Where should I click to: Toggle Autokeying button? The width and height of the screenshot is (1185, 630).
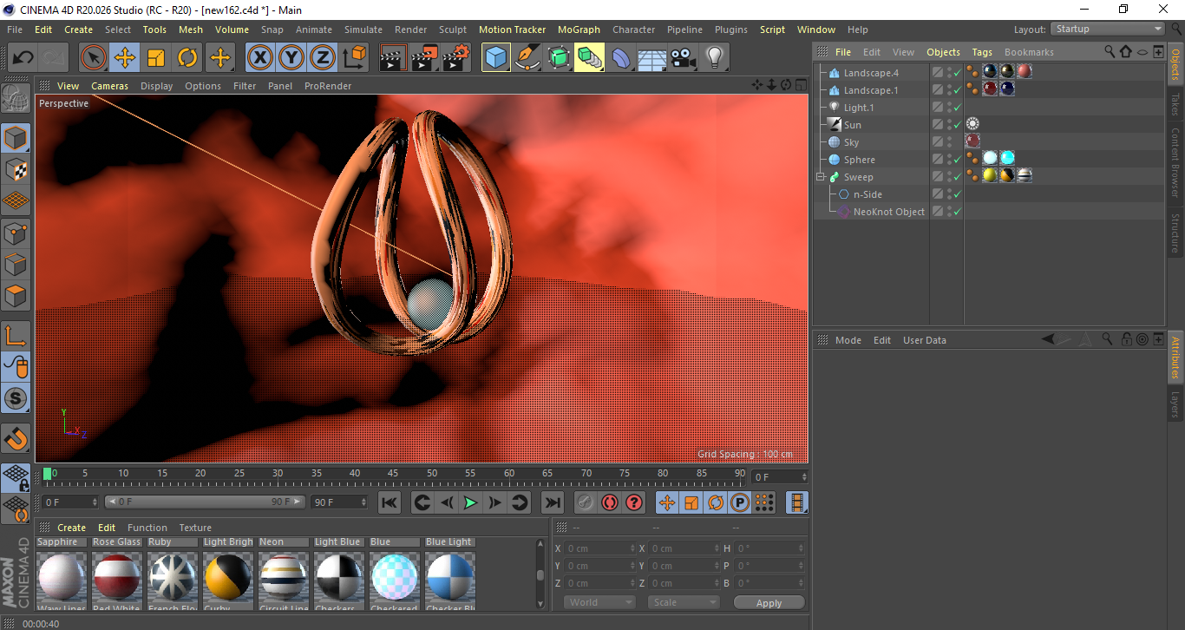click(x=610, y=502)
